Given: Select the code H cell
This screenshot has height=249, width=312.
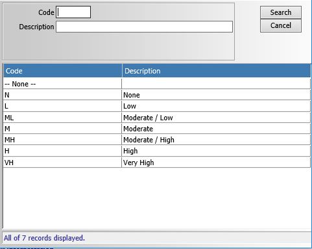Looking at the screenshot, I should point(62,151).
